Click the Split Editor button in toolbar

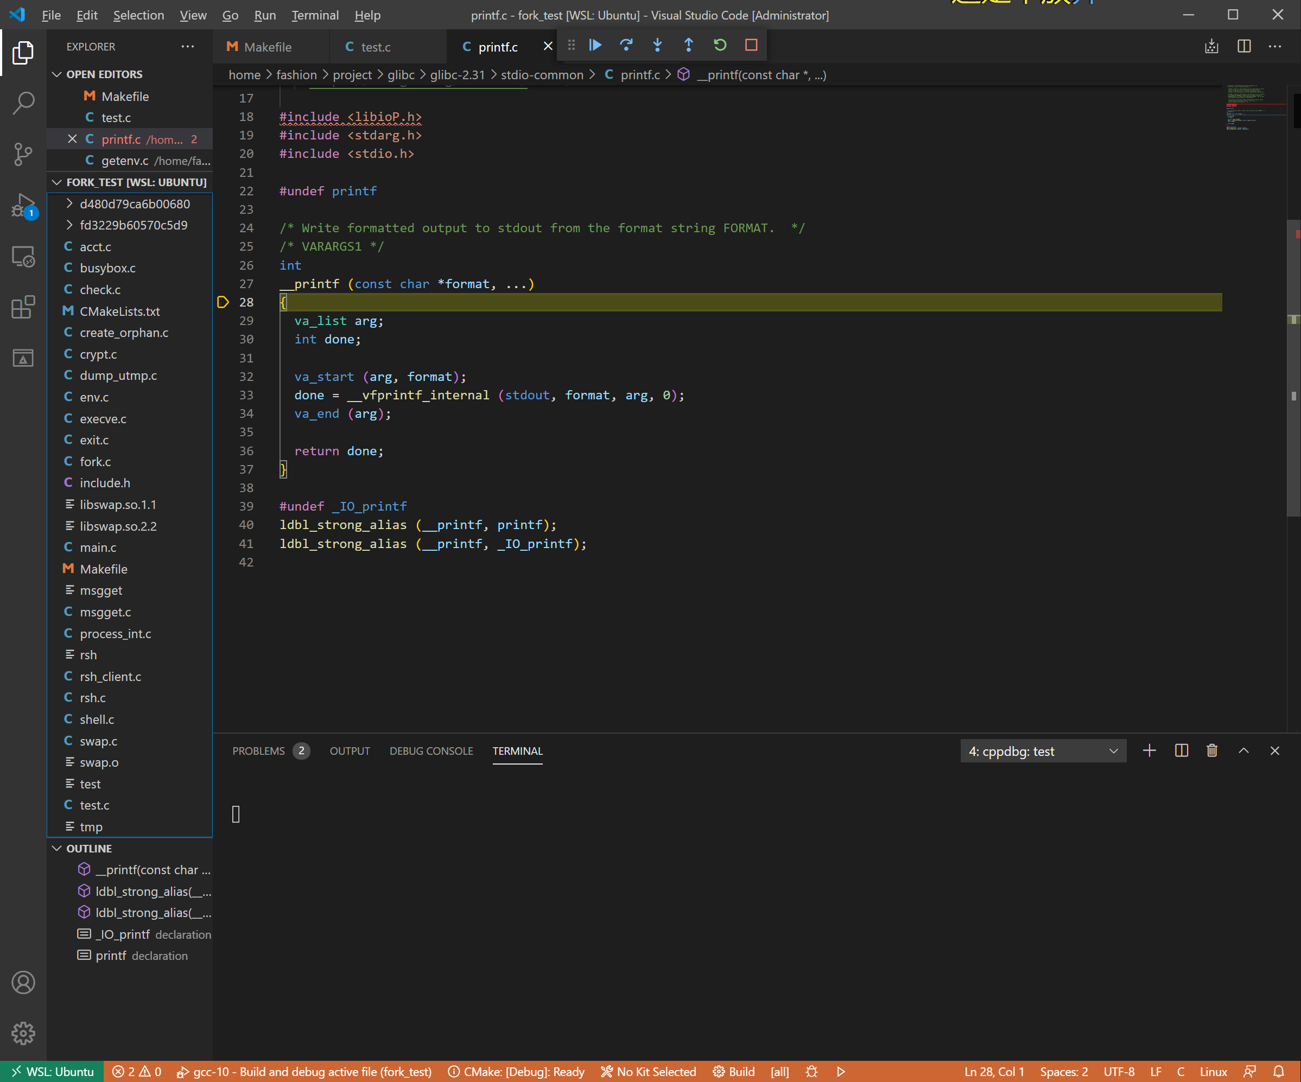(x=1243, y=46)
